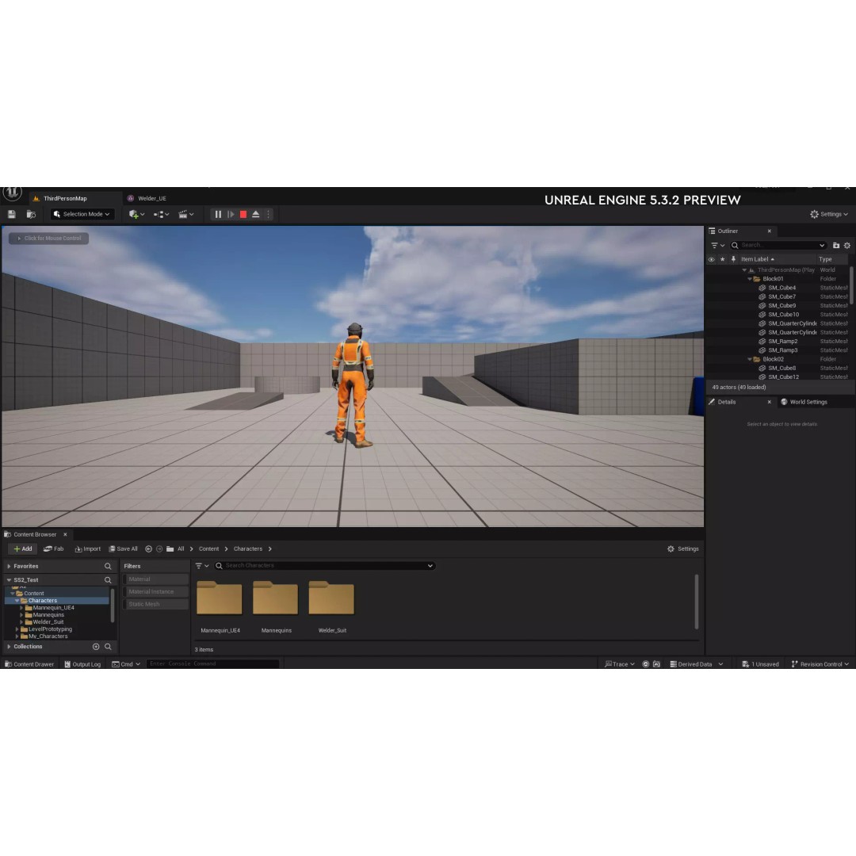Close the Content Browser tab
856x856 pixels.
(x=65, y=535)
